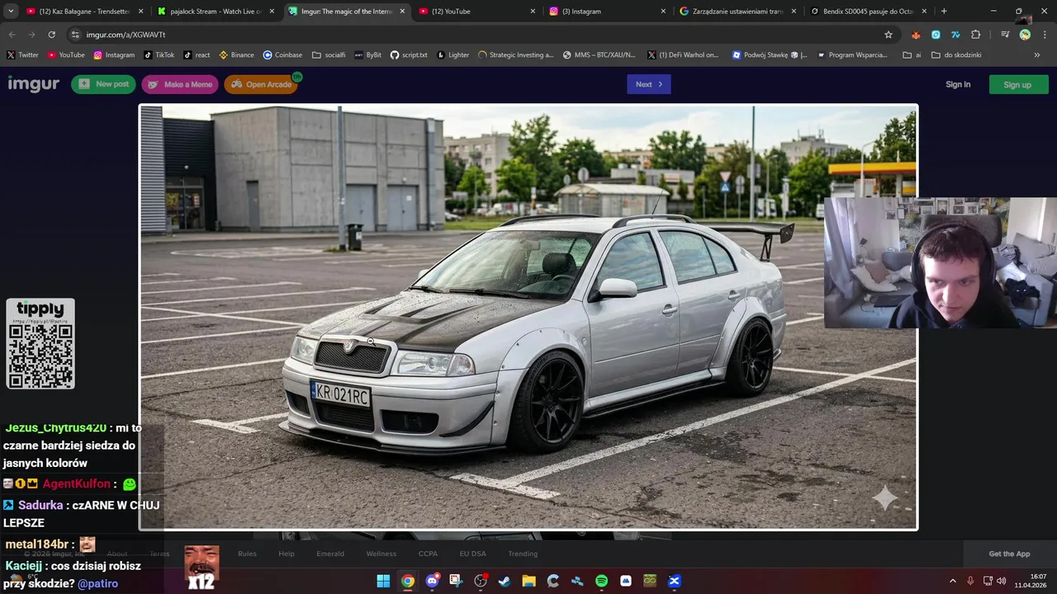The width and height of the screenshot is (1057, 594).
Task: Open the Strategic Investing bookmark
Action: click(516, 55)
